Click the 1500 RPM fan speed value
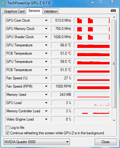 (62, 86)
